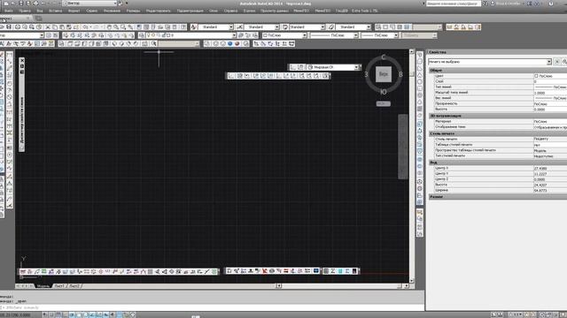Click the Pan hand icon in standard toolbar

pyautogui.click(x=109, y=27)
